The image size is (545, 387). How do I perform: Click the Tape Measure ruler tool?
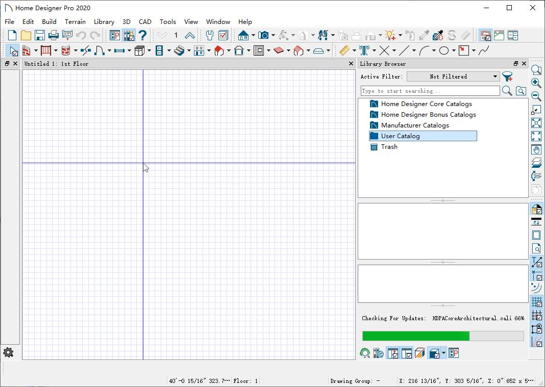click(x=344, y=50)
